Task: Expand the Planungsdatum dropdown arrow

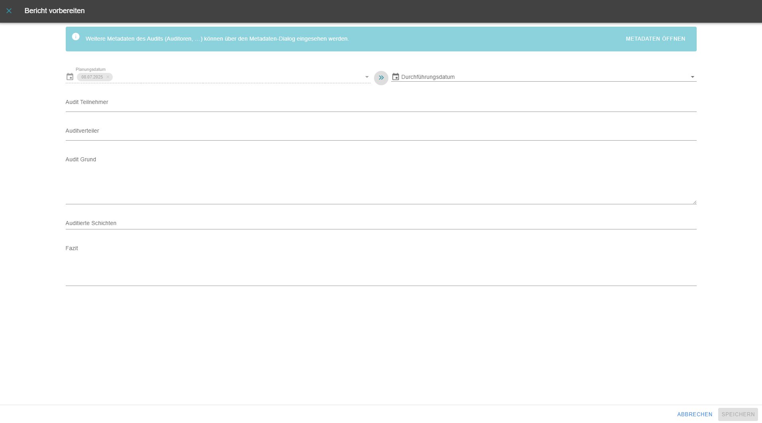Action: point(367,77)
